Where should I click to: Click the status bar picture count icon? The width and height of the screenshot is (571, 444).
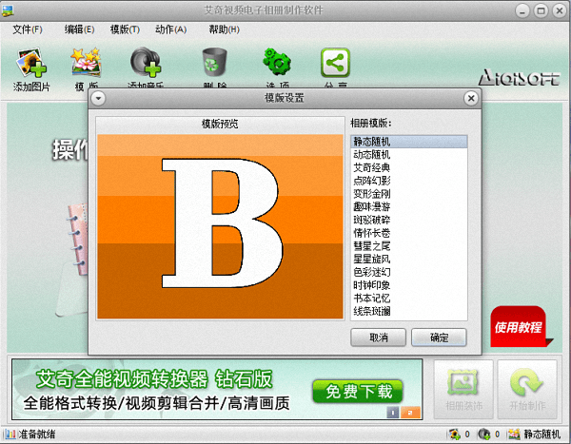(455, 434)
